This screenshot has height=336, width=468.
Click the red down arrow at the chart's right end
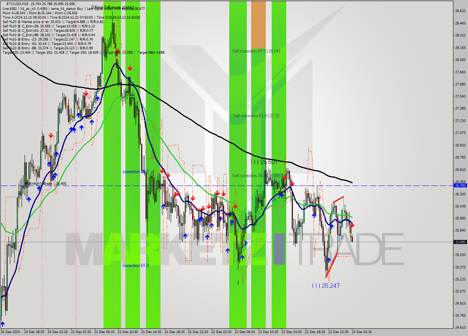352,225
